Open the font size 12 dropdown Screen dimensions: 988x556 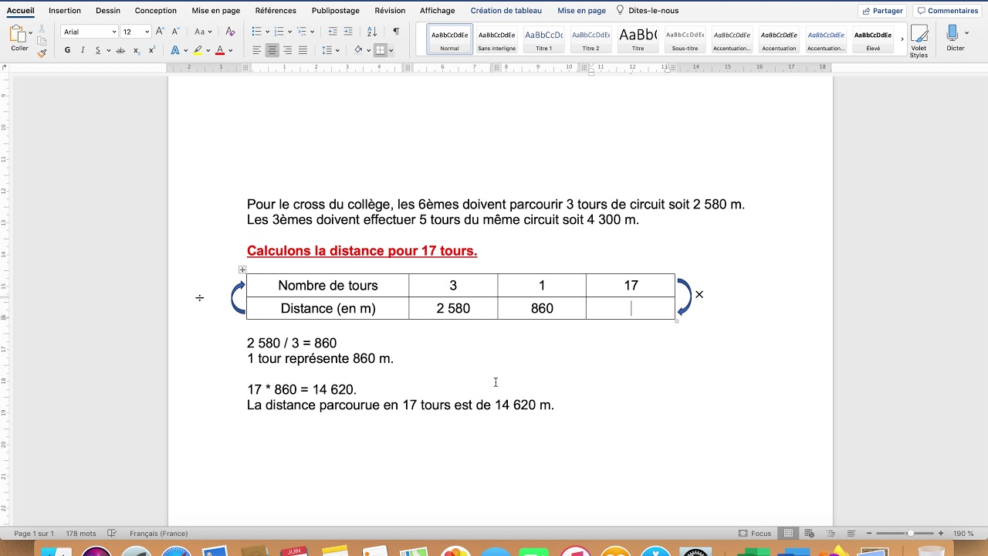pos(147,32)
